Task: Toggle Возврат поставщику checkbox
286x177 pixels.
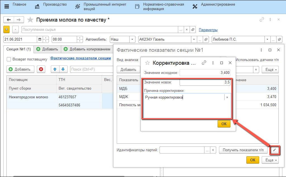Action: (9, 59)
